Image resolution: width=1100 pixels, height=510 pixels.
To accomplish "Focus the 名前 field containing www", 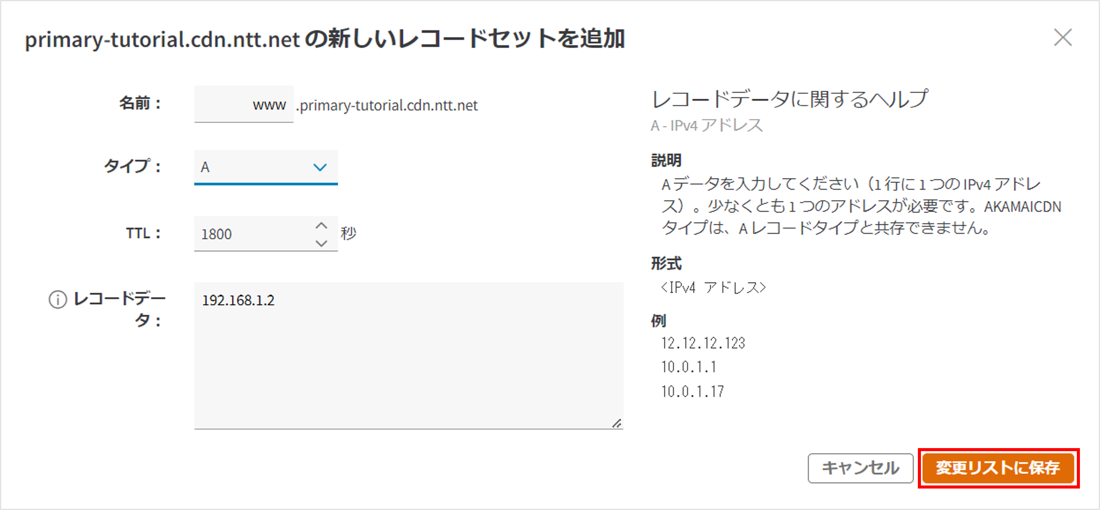I will (x=244, y=105).
